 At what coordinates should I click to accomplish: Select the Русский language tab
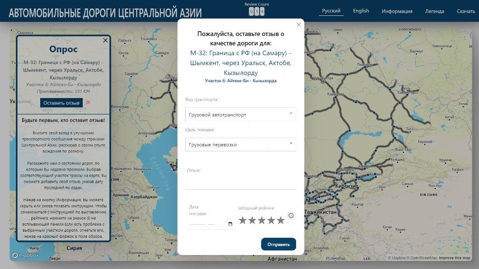[332, 10]
